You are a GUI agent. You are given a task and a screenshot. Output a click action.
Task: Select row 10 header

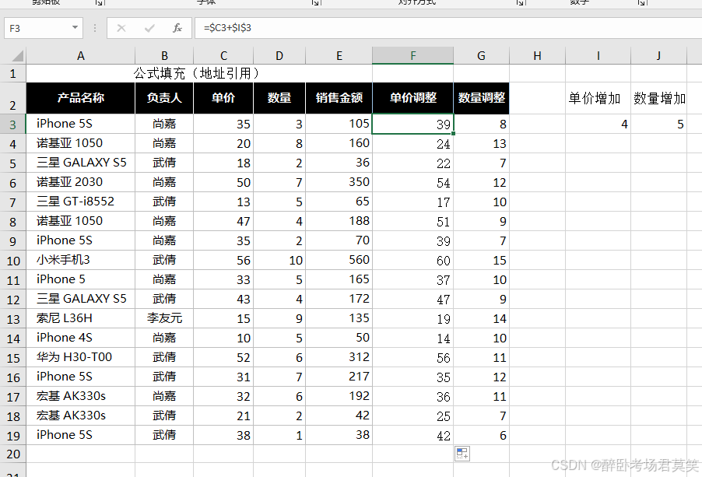[13, 261]
